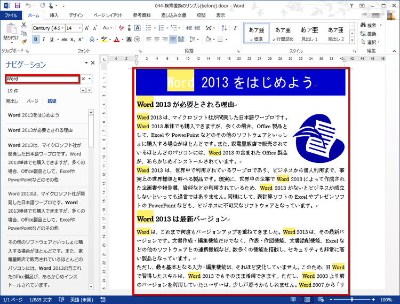
Task: Click the Search (検索) binoculars in editing group
Action: tap(369, 25)
